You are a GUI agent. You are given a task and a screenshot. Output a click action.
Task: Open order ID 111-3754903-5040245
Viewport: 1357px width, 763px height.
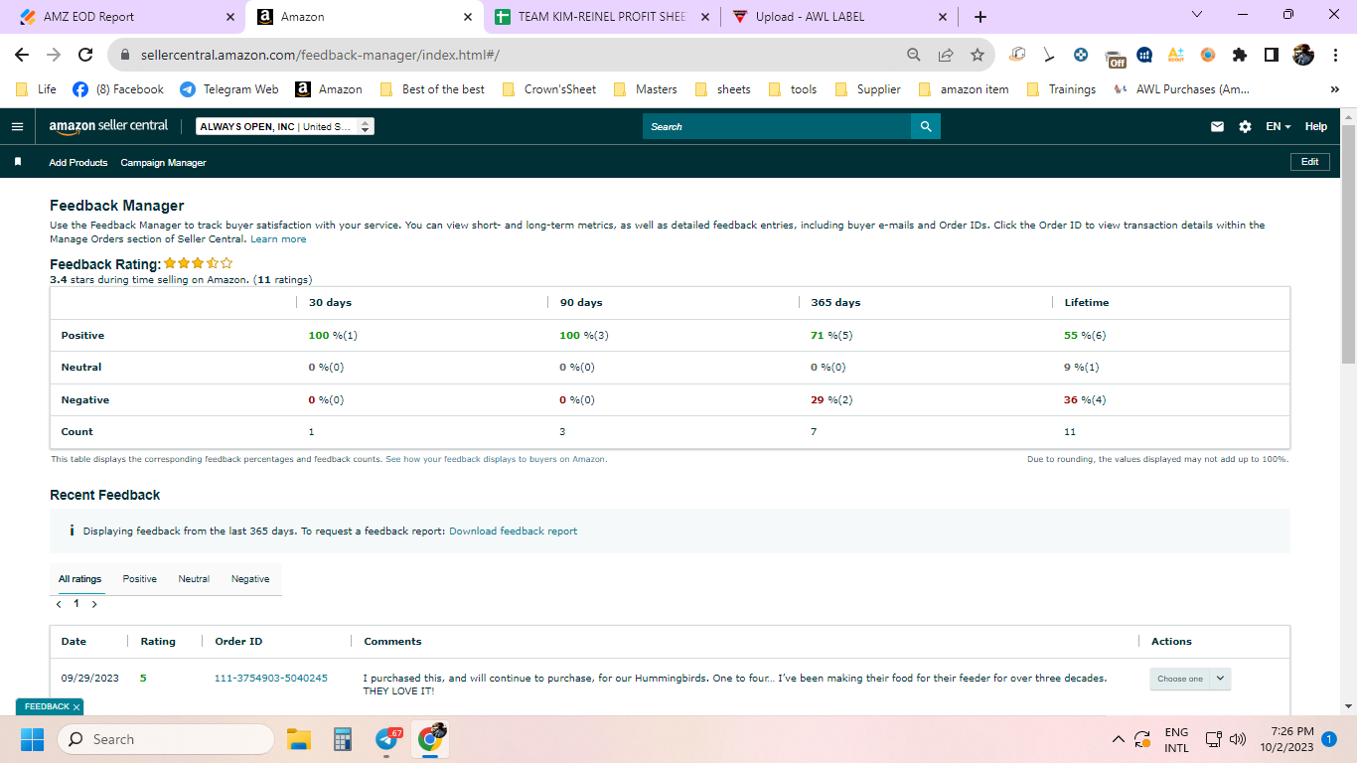(271, 679)
